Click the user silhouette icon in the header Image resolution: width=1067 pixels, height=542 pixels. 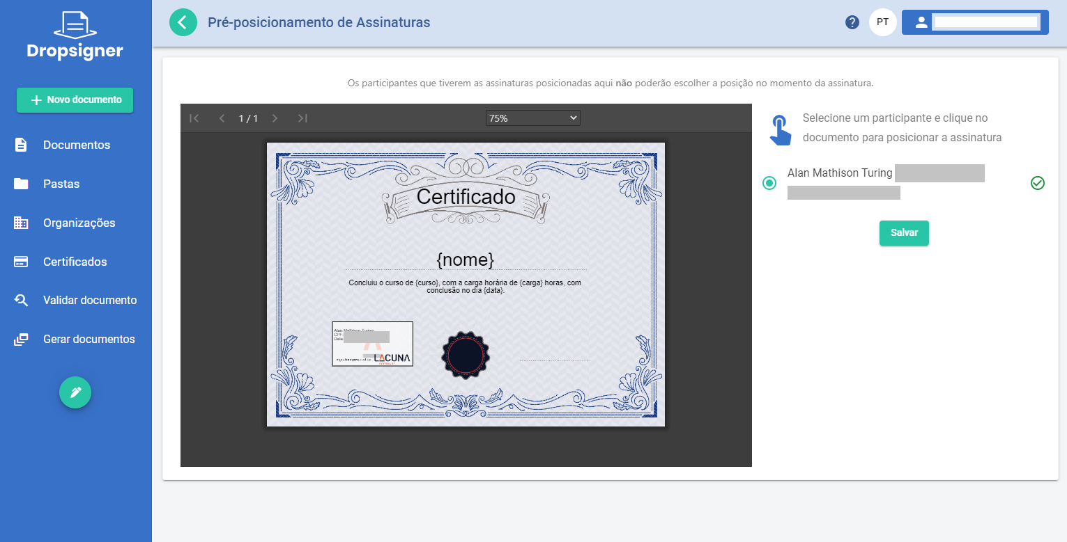click(921, 22)
